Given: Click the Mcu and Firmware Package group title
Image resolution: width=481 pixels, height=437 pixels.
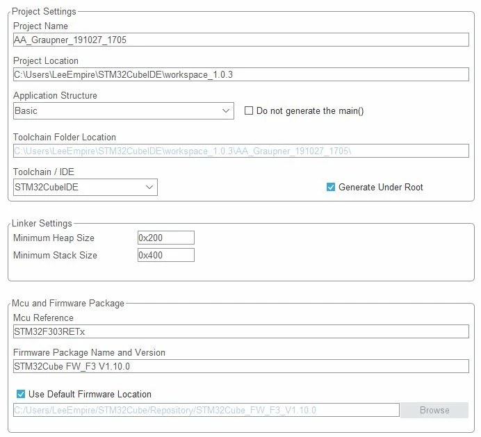Looking at the screenshot, I should 68,303.
